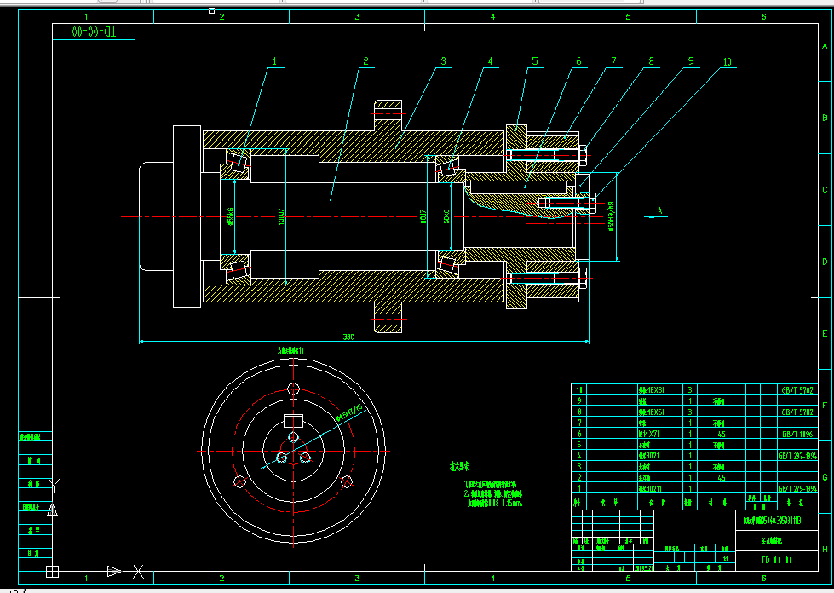The image size is (834, 593).
Task: Click the GB/T 297-1994 standard cell
Action: tap(797, 456)
